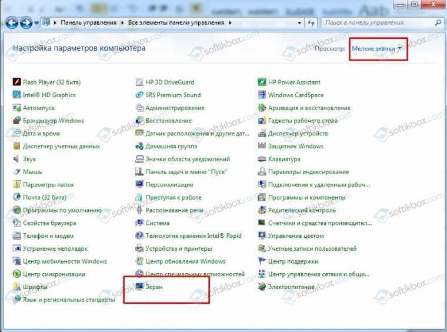
Task: Open the HP Power Assistant icon
Action: (262, 82)
